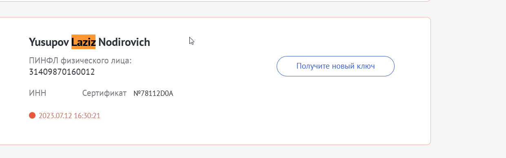Click the word Получите inside the button
The height and width of the screenshot is (158, 506).
[x=311, y=66]
